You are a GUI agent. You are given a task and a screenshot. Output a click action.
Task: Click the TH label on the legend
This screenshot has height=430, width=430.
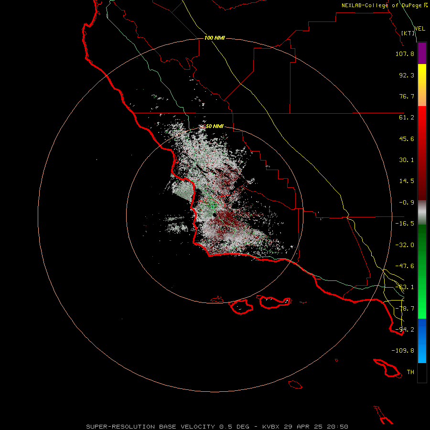[x=410, y=372]
